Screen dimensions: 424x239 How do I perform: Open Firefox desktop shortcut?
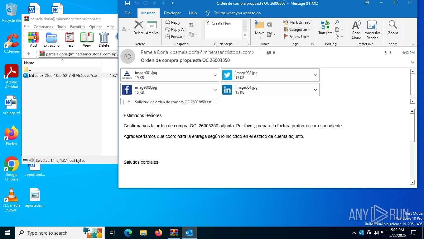[x=12, y=136]
